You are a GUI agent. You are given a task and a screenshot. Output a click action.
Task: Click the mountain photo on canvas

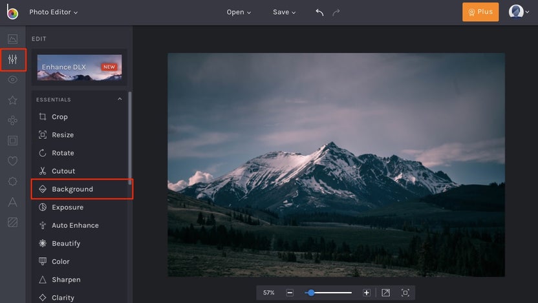(x=336, y=165)
